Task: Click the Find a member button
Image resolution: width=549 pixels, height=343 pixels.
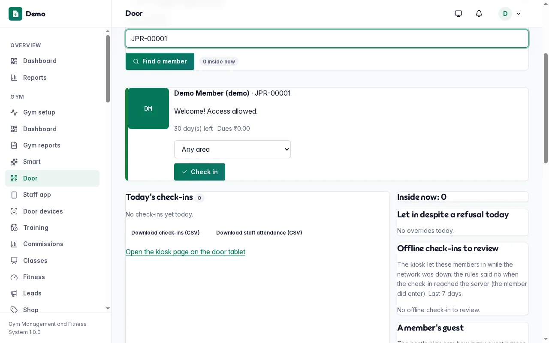Action: pos(160,61)
